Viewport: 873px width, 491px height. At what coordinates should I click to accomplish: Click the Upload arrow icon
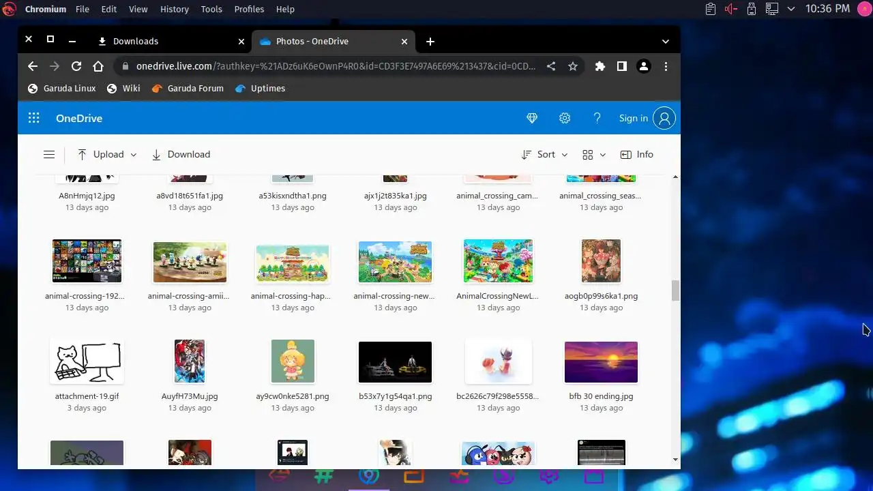tap(82, 155)
